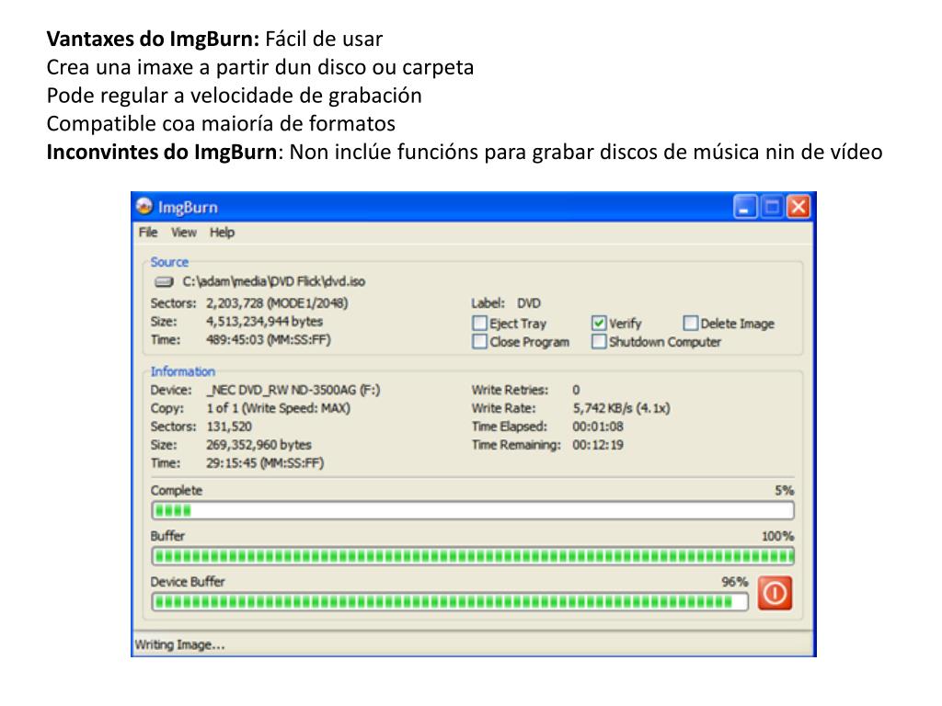Click the Copy value 1 of 1 (Write Speed: MAX)
The width and height of the screenshot is (942, 706).
tap(278, 408)
